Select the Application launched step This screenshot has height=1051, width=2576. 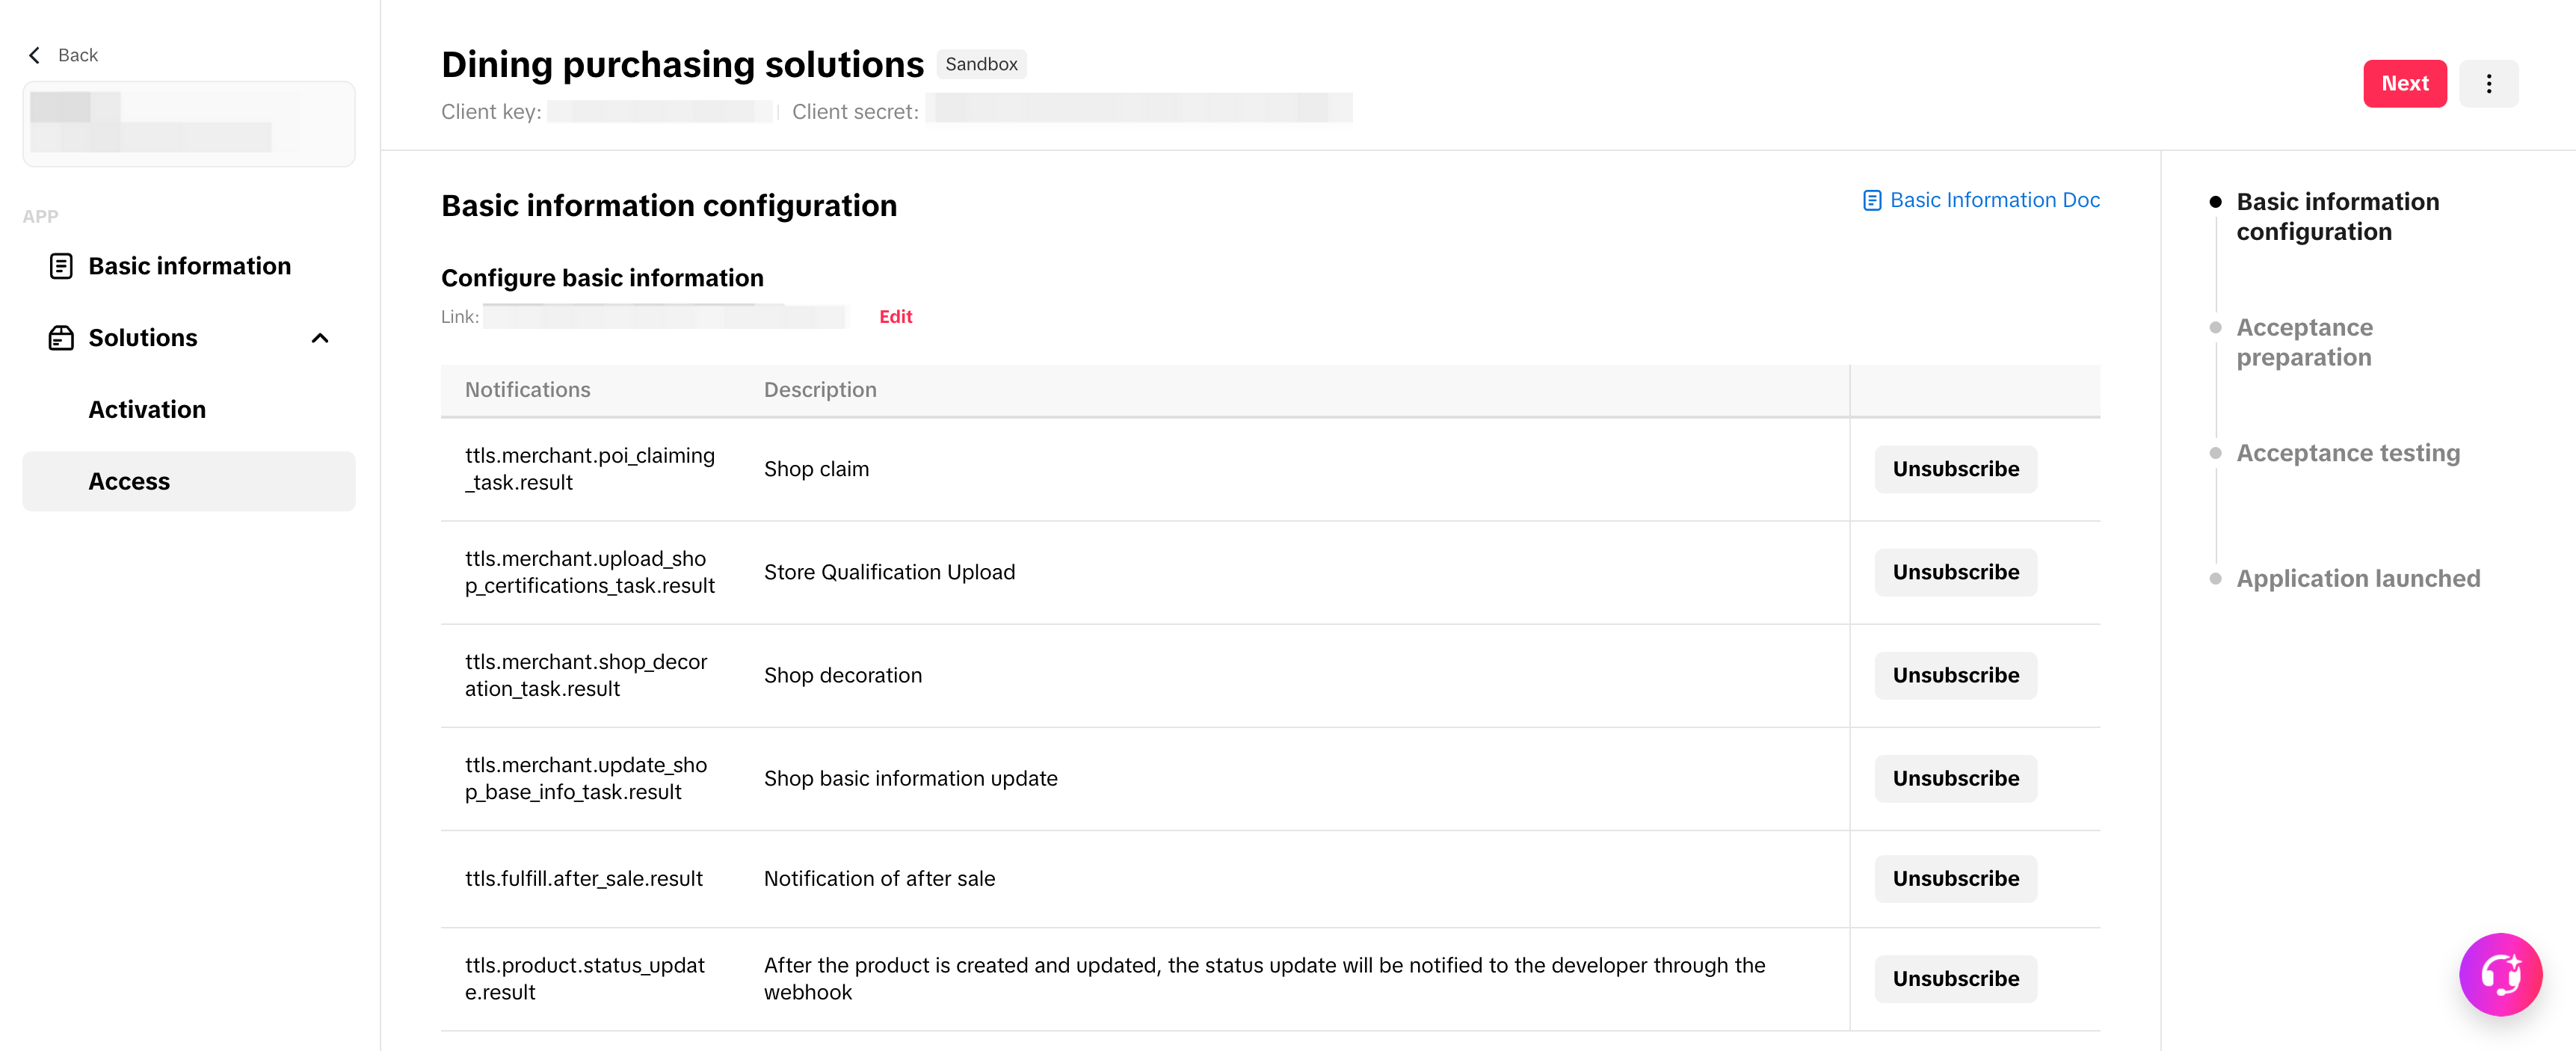coord(2357,579)
